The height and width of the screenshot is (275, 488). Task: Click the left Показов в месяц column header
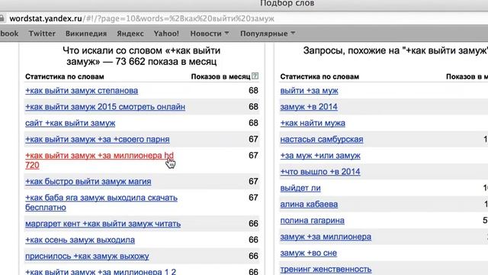[x=220, y=76]
